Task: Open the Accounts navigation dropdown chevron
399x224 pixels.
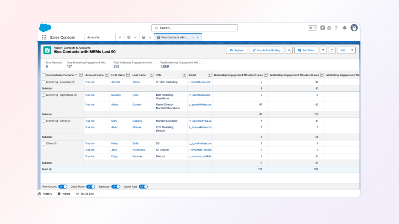Action: 120,37
